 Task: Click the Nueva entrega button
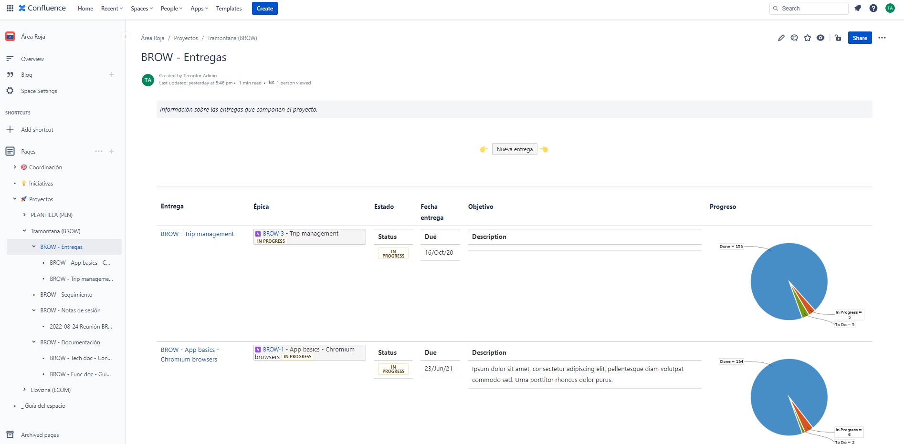pos(514,149)
